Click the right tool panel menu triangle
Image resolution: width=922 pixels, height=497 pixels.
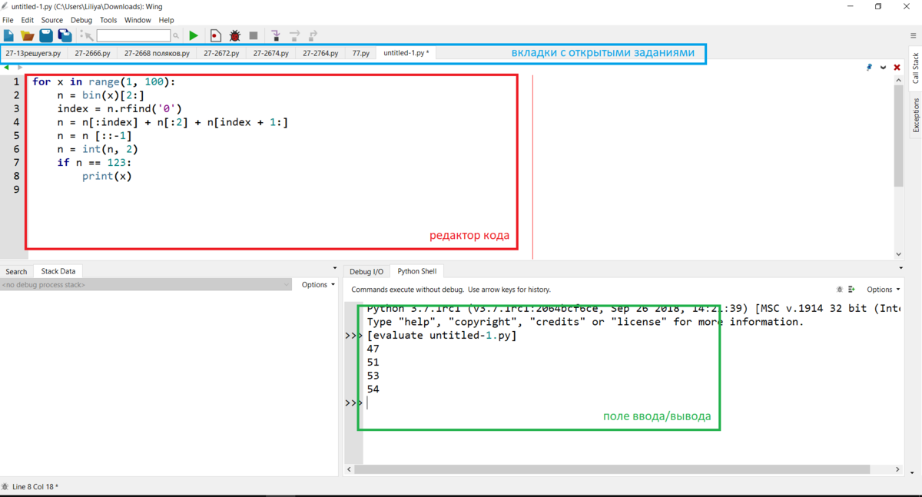(x=901, y=268)
